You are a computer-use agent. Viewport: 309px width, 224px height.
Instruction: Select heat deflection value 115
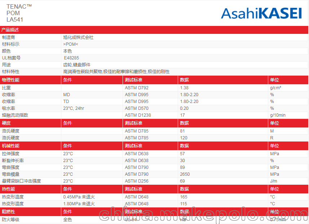point(184,204)
